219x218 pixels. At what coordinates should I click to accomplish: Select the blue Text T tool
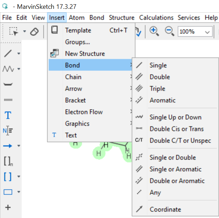pos(8,115)
